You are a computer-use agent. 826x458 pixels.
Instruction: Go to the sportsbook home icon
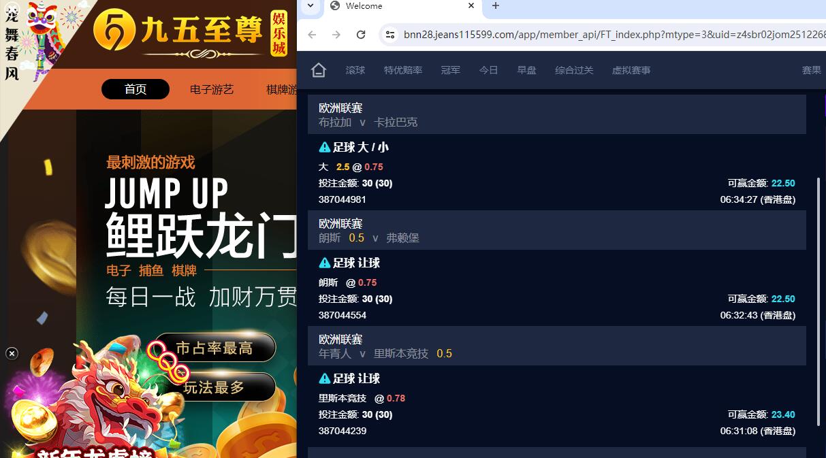[318, 70]
